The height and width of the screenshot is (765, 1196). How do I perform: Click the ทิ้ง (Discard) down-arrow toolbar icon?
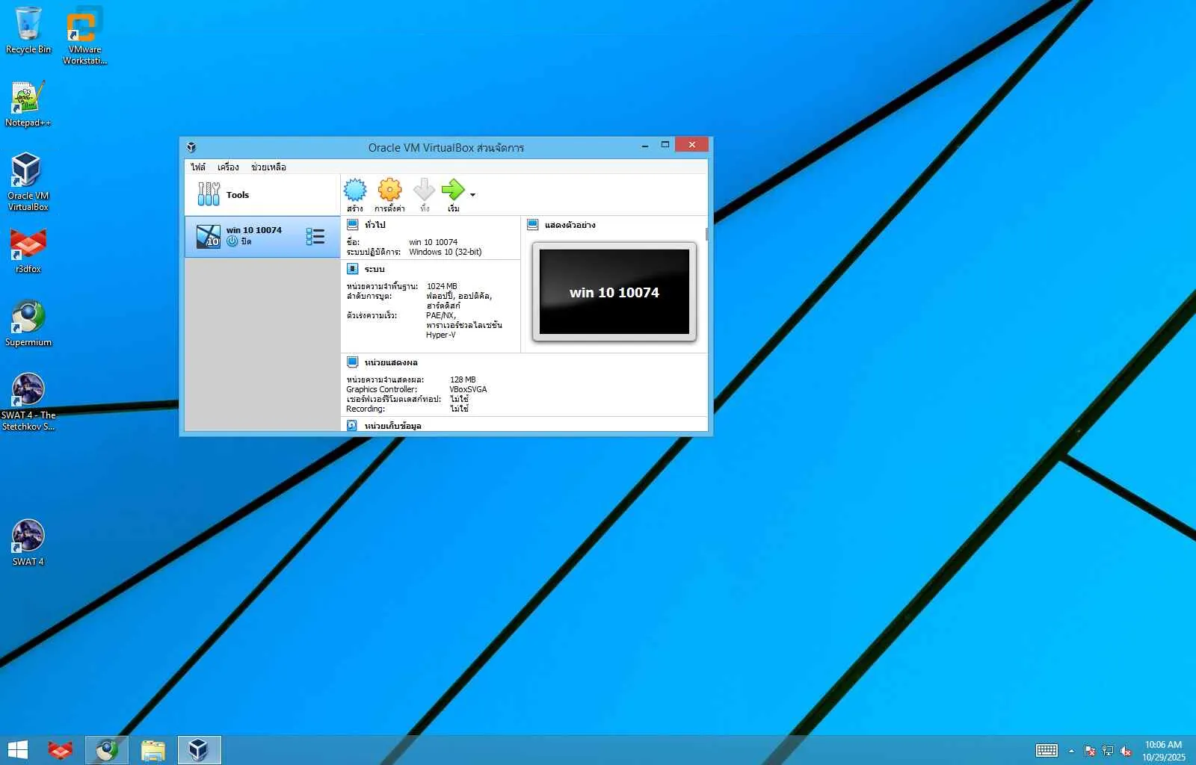[x=424, y=195]
